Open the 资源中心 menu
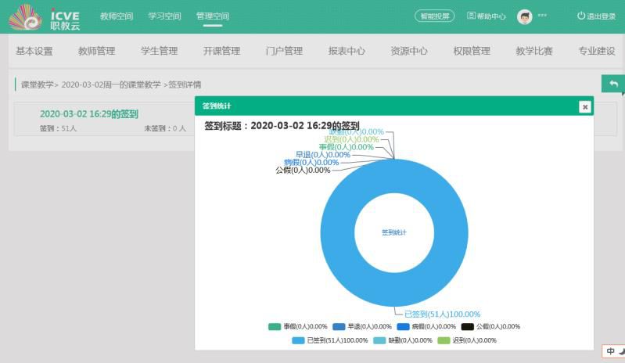Screen dimensions: 625x363 click(x=409, y=52)
